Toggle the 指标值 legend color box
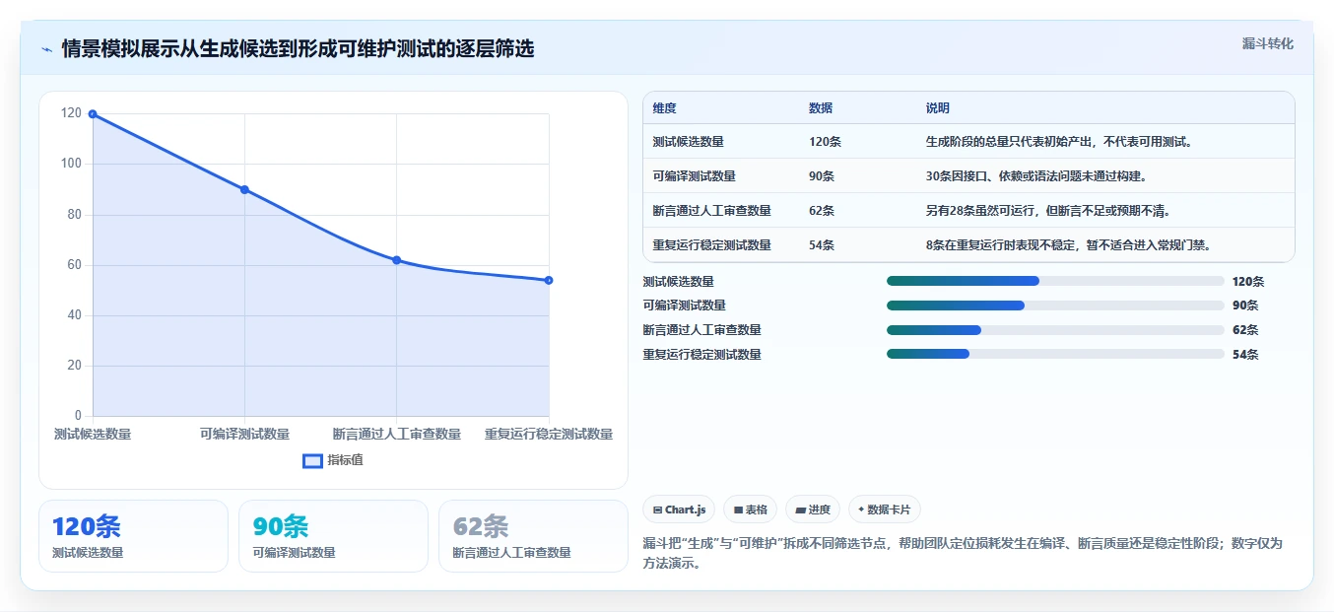 (x=312, y=460)
